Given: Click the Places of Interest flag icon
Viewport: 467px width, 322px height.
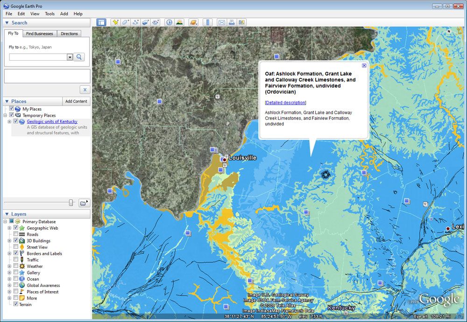Looking at the screenshot, I should [x=22, y=292].
